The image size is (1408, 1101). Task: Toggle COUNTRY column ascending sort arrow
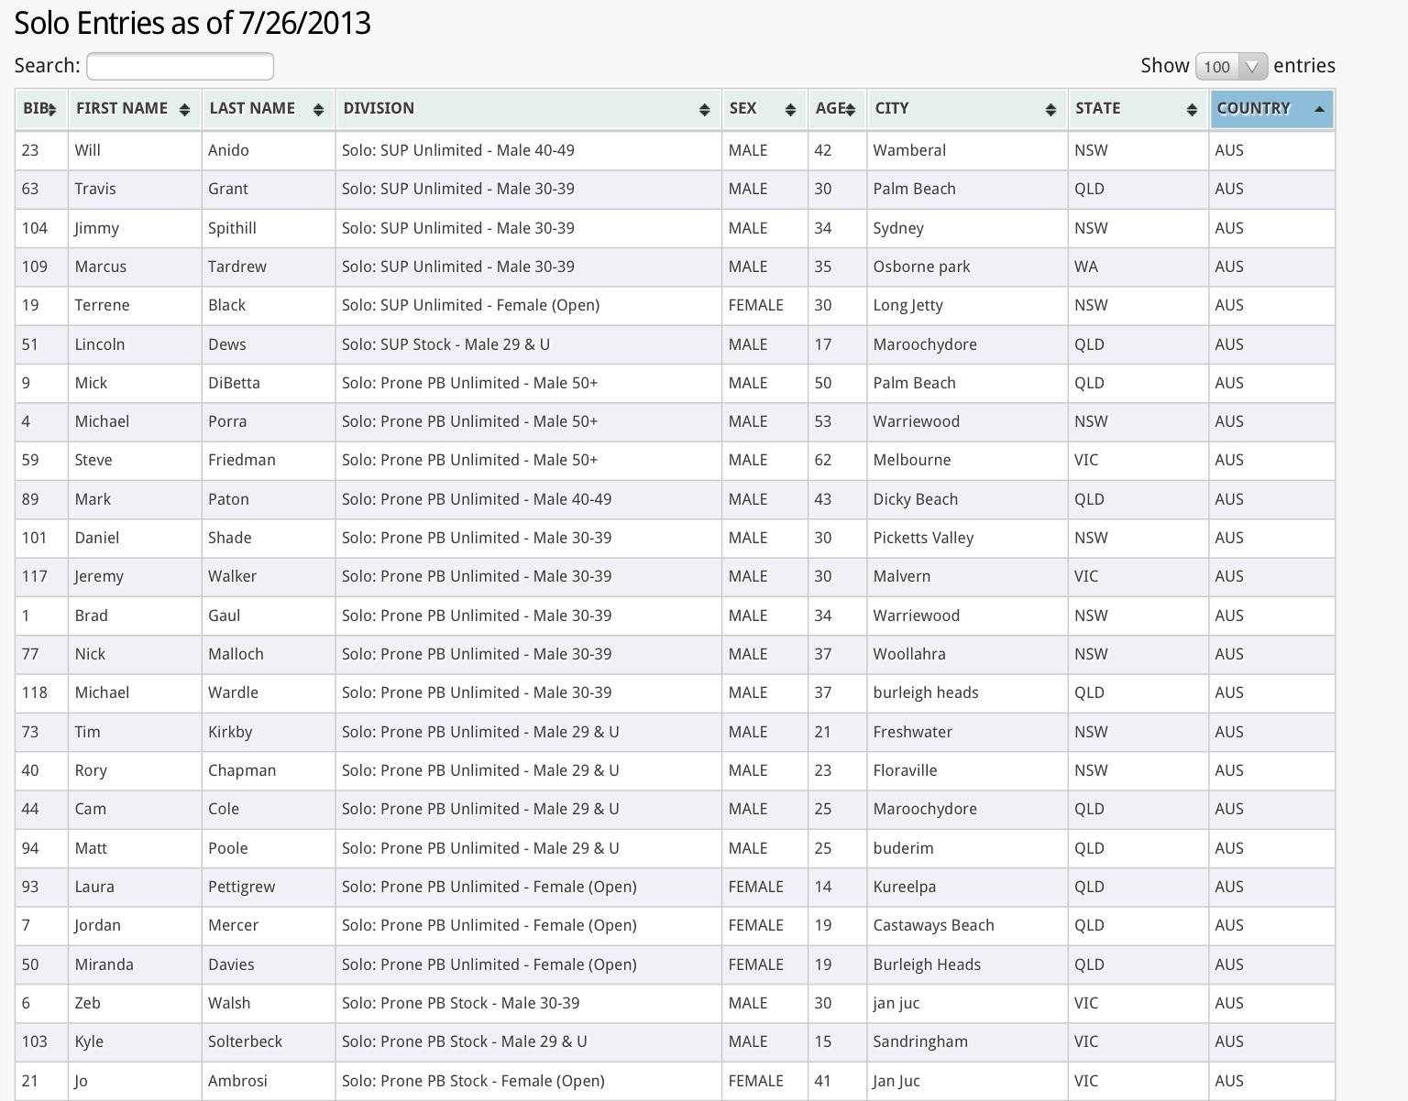click(x=1319, y=109)
